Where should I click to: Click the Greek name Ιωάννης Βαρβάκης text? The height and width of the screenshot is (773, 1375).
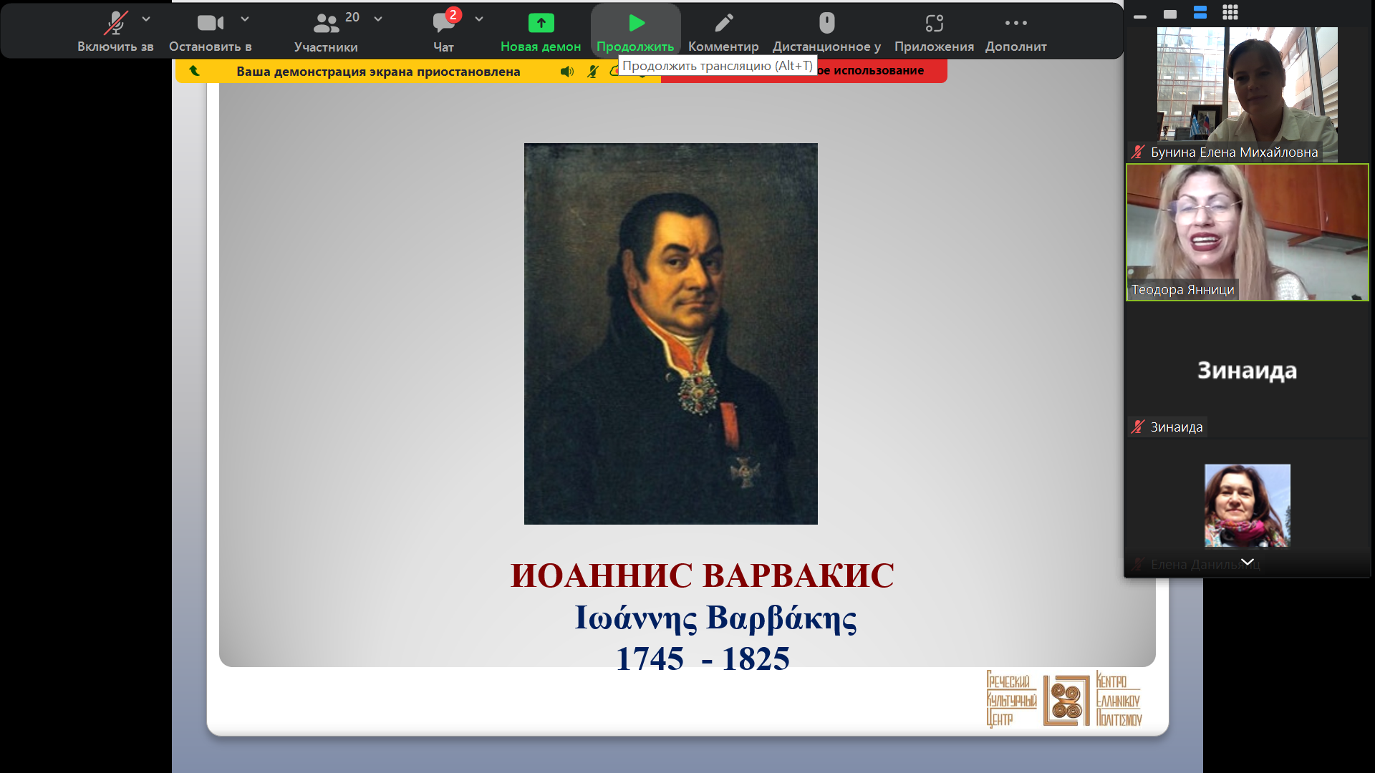715,618
